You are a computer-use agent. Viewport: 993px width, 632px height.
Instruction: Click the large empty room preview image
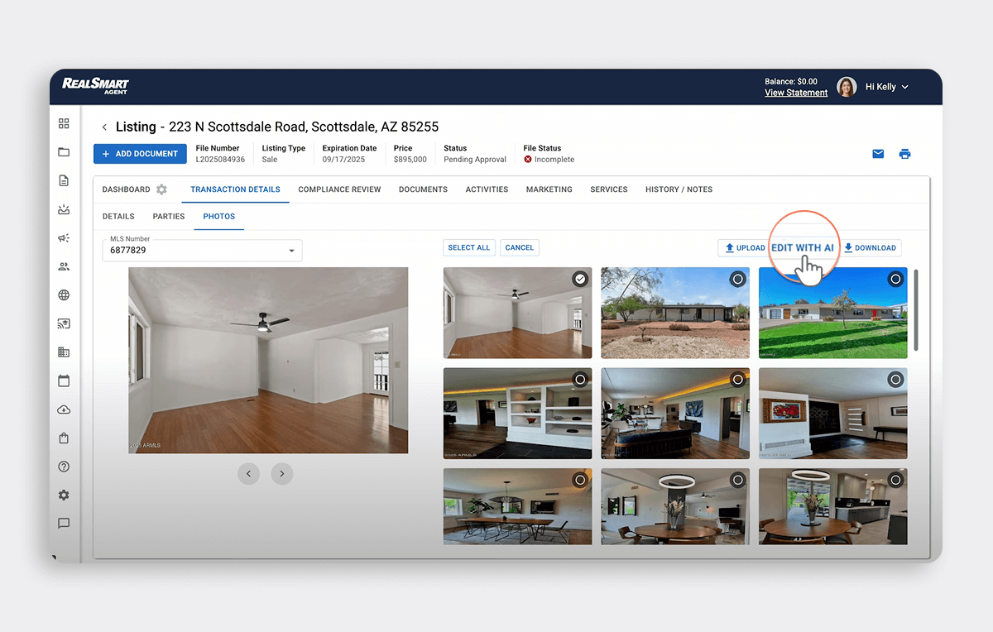pyautogui.click(x=268, y=360)
